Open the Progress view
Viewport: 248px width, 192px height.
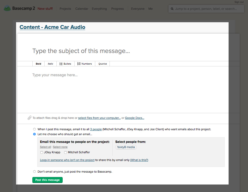pyautogui.click(x=118, y=9)
